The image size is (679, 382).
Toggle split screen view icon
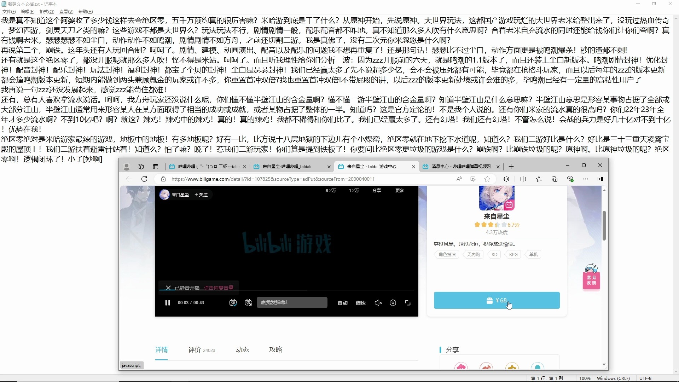click(x=523, y=179)
